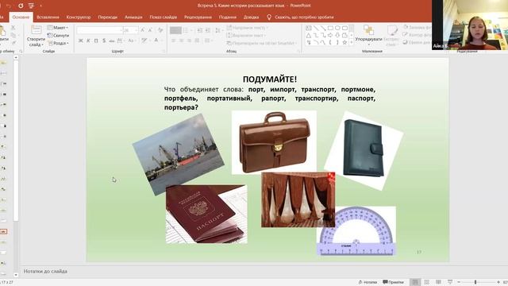Click the zoom slider handle
508x286 pixels.
475,283
